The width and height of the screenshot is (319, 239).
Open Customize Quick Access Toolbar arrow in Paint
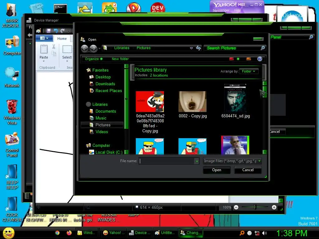click(69, 31)
